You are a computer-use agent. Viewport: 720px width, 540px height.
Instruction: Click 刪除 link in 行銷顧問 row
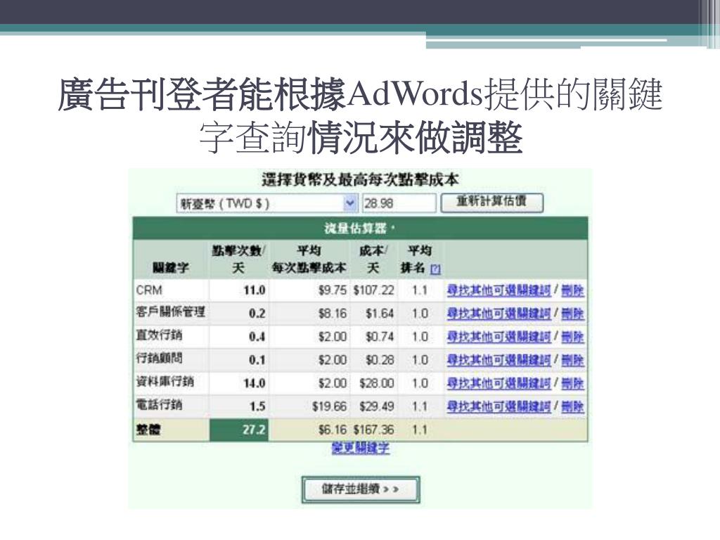572,360
